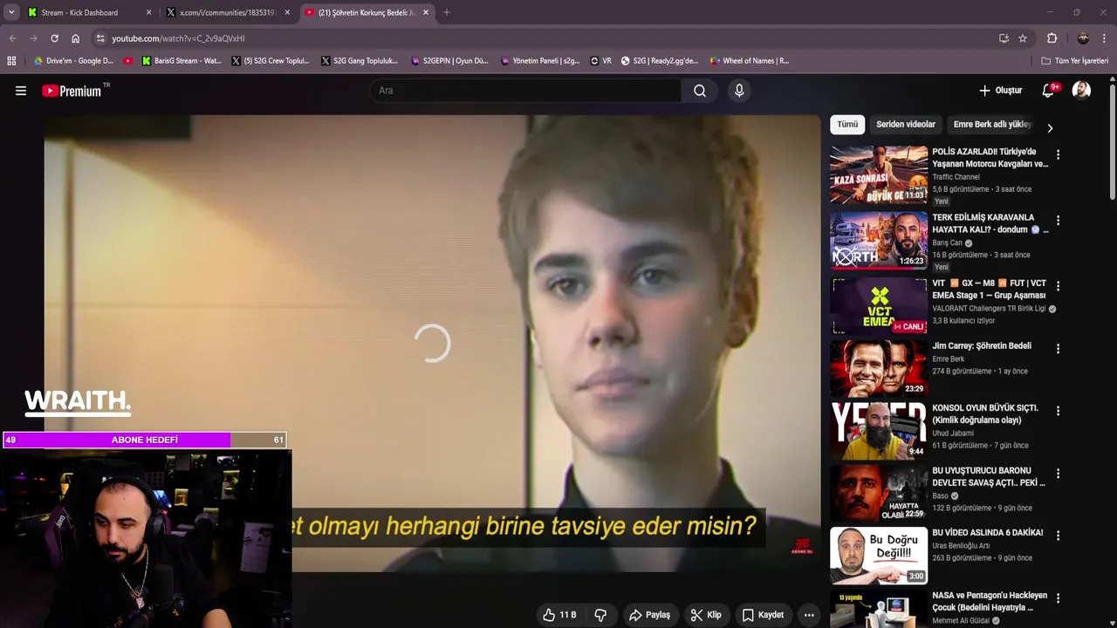
Task: Open the account avatar menu
Action: [1081, 91]
